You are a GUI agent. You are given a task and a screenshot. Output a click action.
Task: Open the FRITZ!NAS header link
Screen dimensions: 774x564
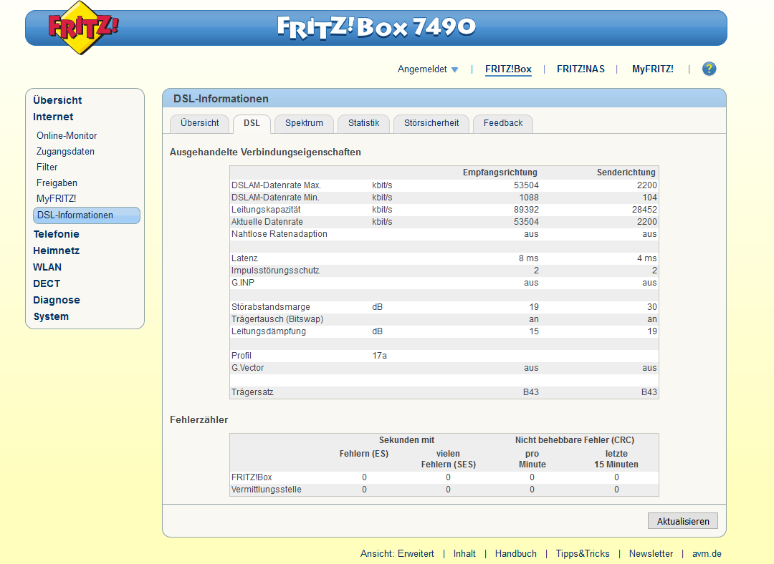click(x=580, y=69)
